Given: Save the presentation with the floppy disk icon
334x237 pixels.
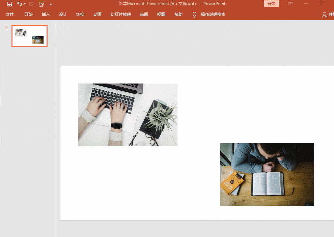Looking at the screenshot, I should [9, 4].
